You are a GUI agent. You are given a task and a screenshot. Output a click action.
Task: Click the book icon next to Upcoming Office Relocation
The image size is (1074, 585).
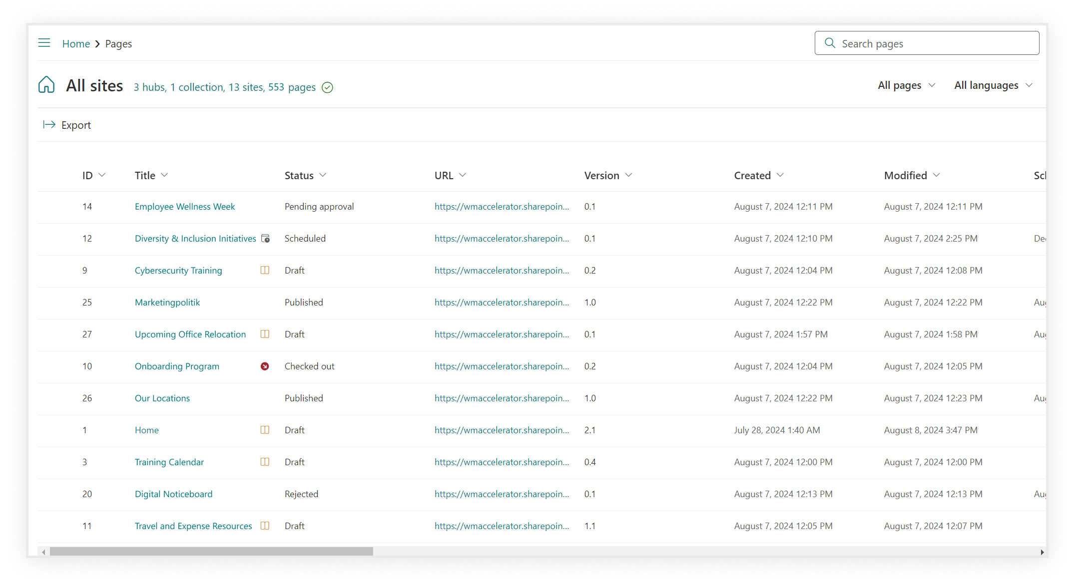click(265, 333)
